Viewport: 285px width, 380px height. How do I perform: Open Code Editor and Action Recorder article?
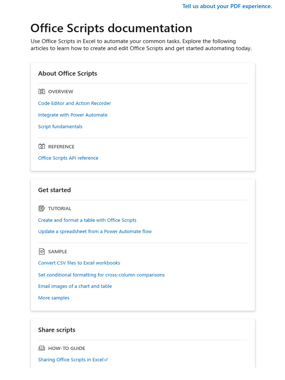pos(75,104)
